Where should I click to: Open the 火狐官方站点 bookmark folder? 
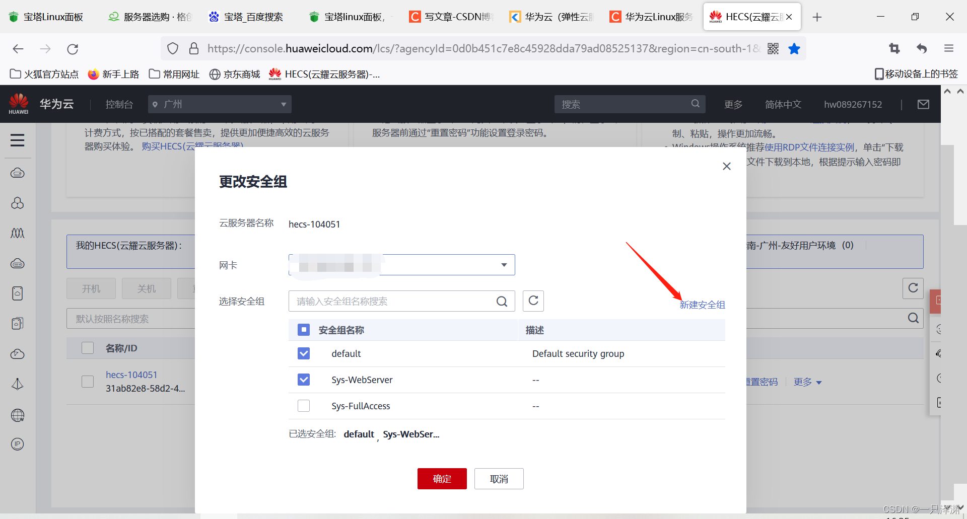click(44, 74)
